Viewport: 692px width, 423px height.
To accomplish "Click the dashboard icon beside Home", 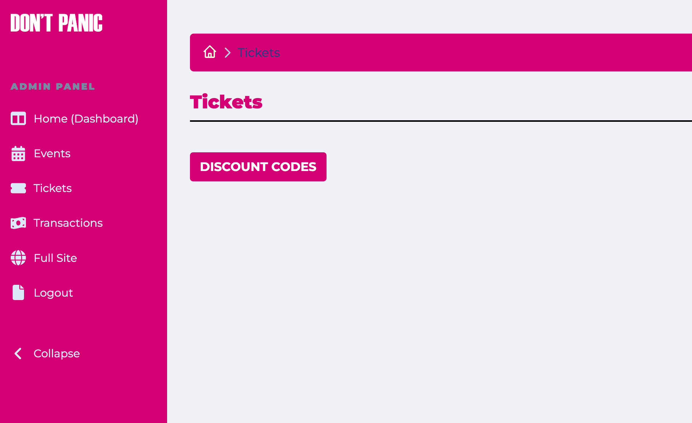I will tap(18, 119).
